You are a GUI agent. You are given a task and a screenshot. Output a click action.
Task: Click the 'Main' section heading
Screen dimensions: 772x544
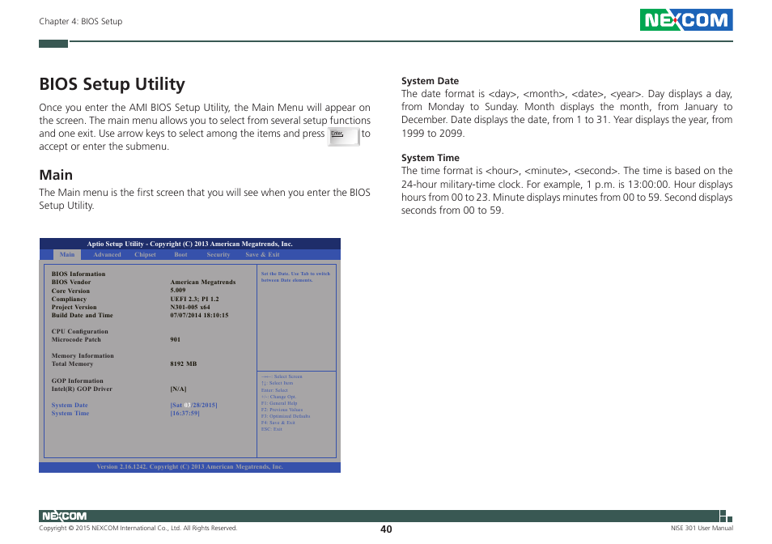pos(56,175)
